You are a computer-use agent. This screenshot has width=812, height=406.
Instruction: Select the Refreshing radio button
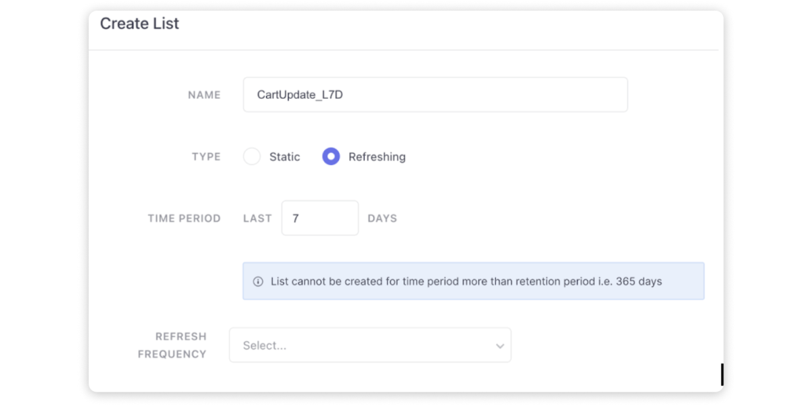pyautogui.click(x=331, y=157)
